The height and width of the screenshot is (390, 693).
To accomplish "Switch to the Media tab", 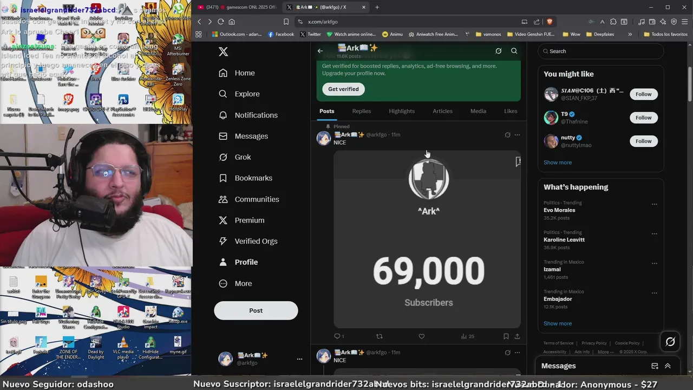I will click(x=478, y=111).
